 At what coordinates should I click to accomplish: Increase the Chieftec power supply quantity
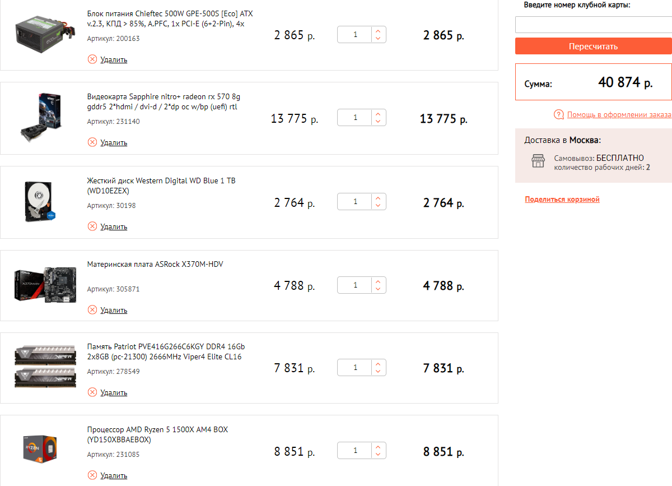(378, 31)
